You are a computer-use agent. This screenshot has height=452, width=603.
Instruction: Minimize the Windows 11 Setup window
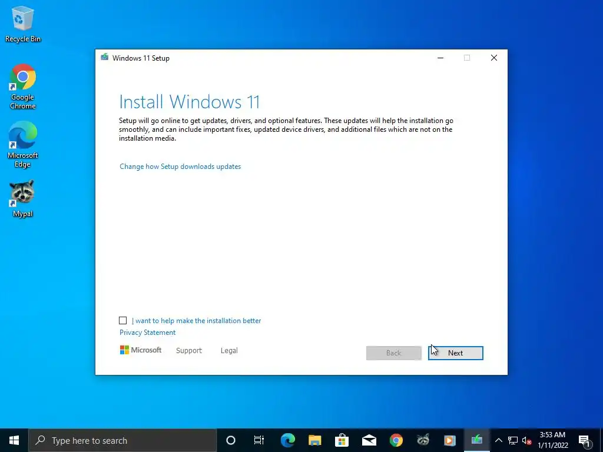pos(440,58)
